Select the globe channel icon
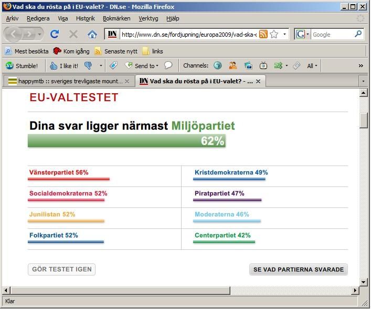371x309 pixels. (217, 65)
